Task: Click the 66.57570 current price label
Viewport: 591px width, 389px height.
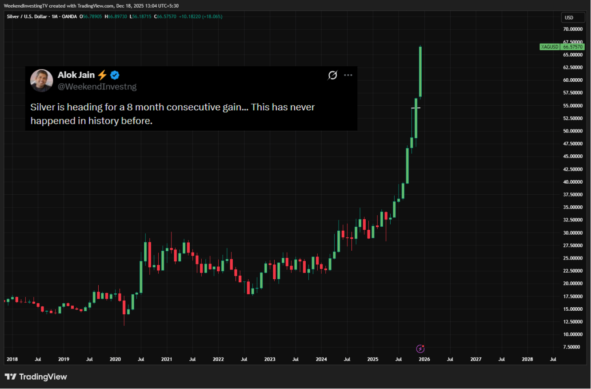Action: coord(573,47)
